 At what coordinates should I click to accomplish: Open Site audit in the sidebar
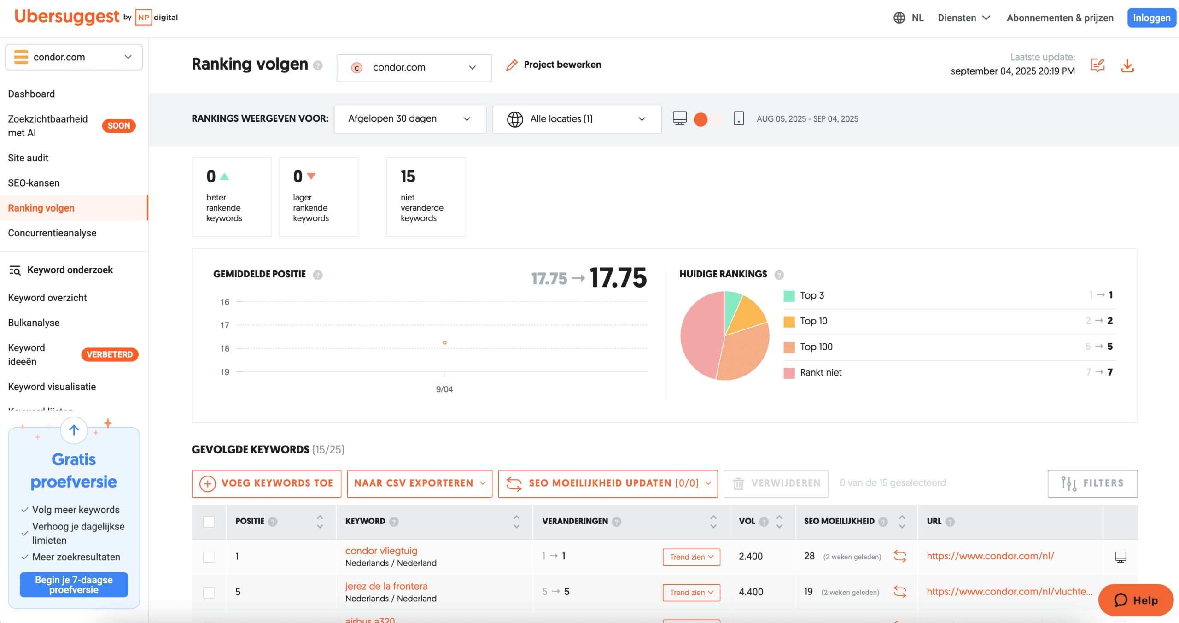(x=28, y=158)
